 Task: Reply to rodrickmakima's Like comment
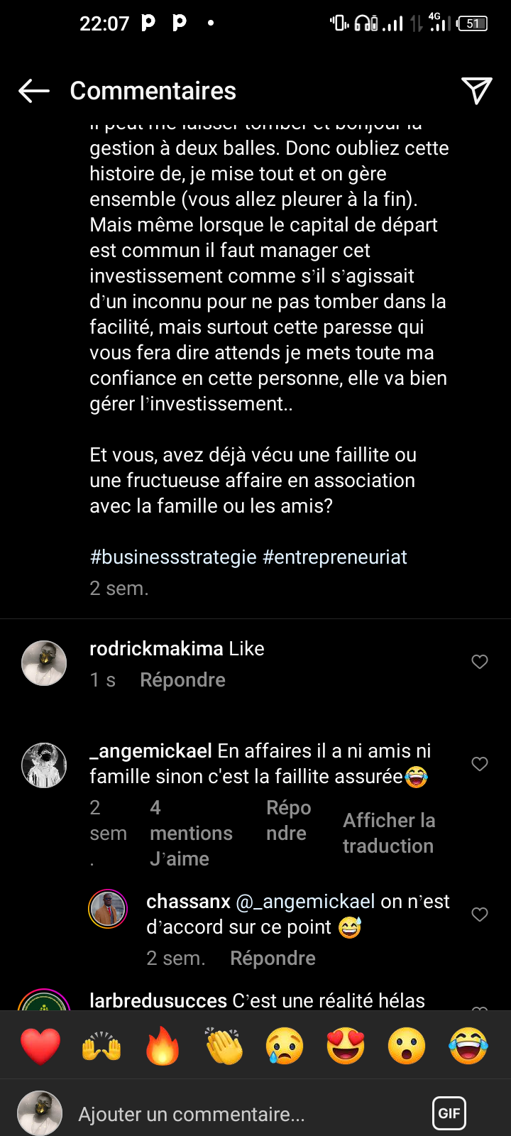tap(182, 680)
